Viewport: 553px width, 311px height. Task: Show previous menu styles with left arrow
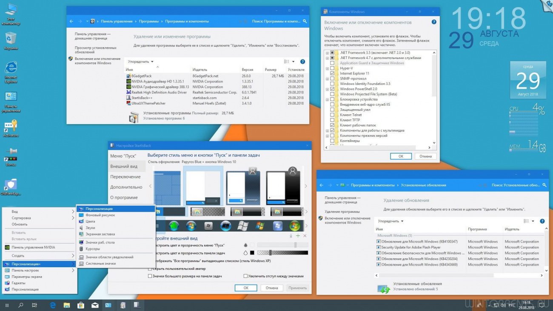[x=150, y=186]
